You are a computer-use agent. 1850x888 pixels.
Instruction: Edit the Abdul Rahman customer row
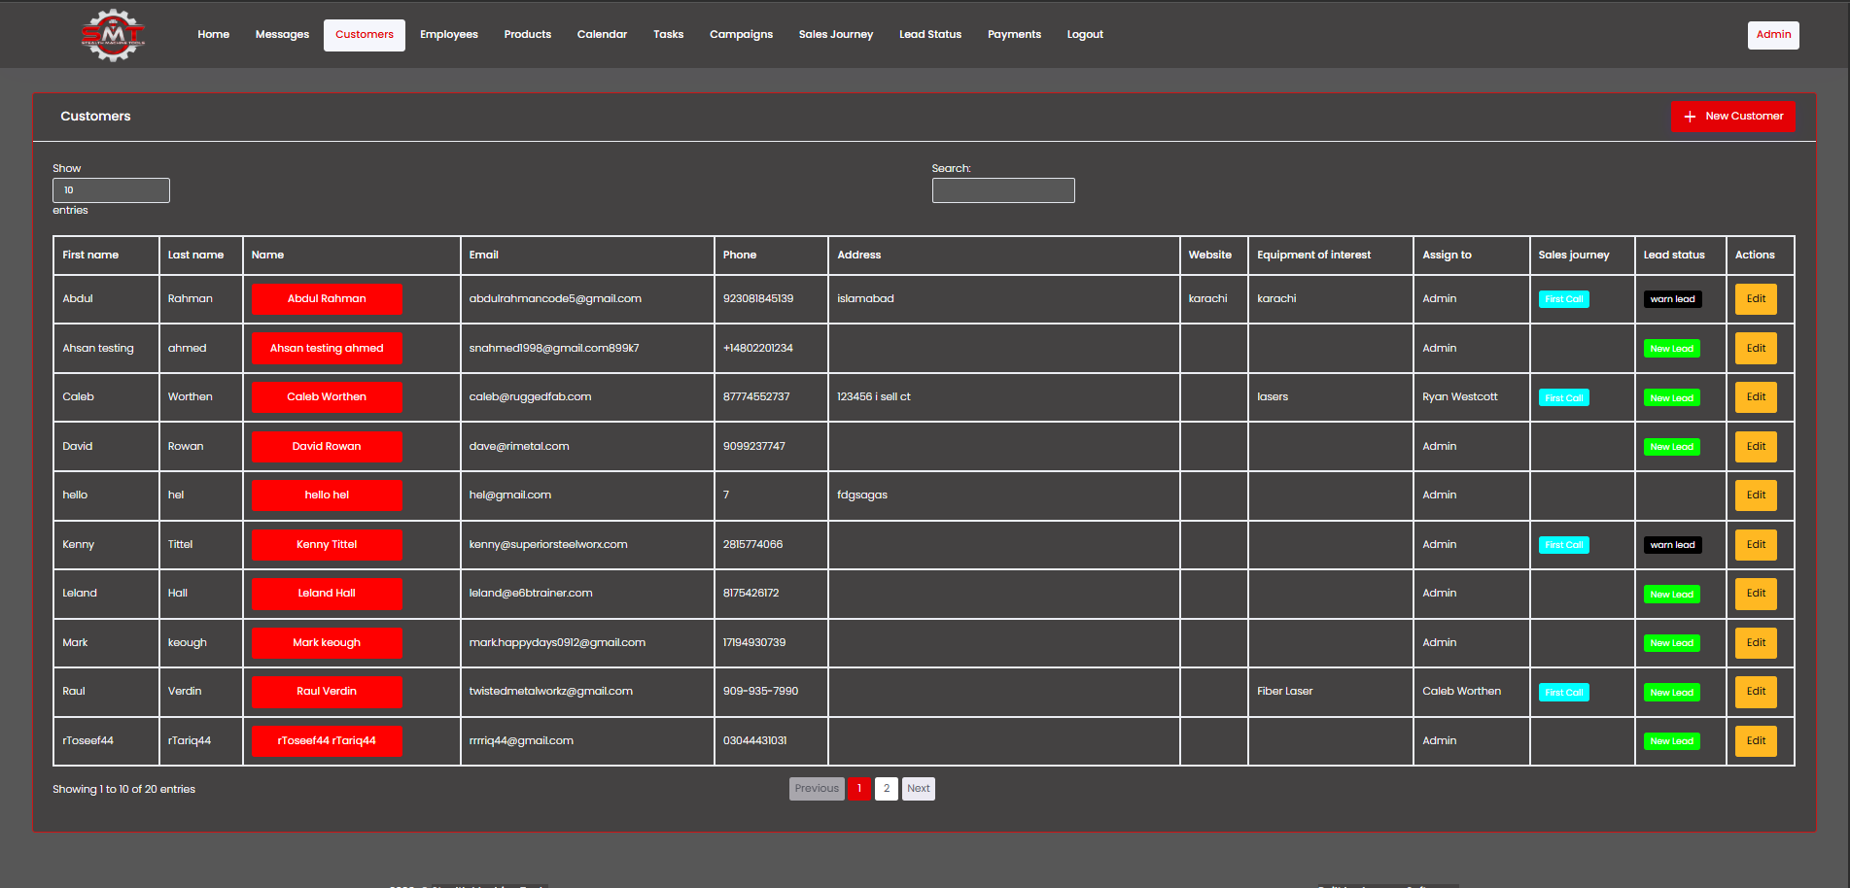[1756, 299]
